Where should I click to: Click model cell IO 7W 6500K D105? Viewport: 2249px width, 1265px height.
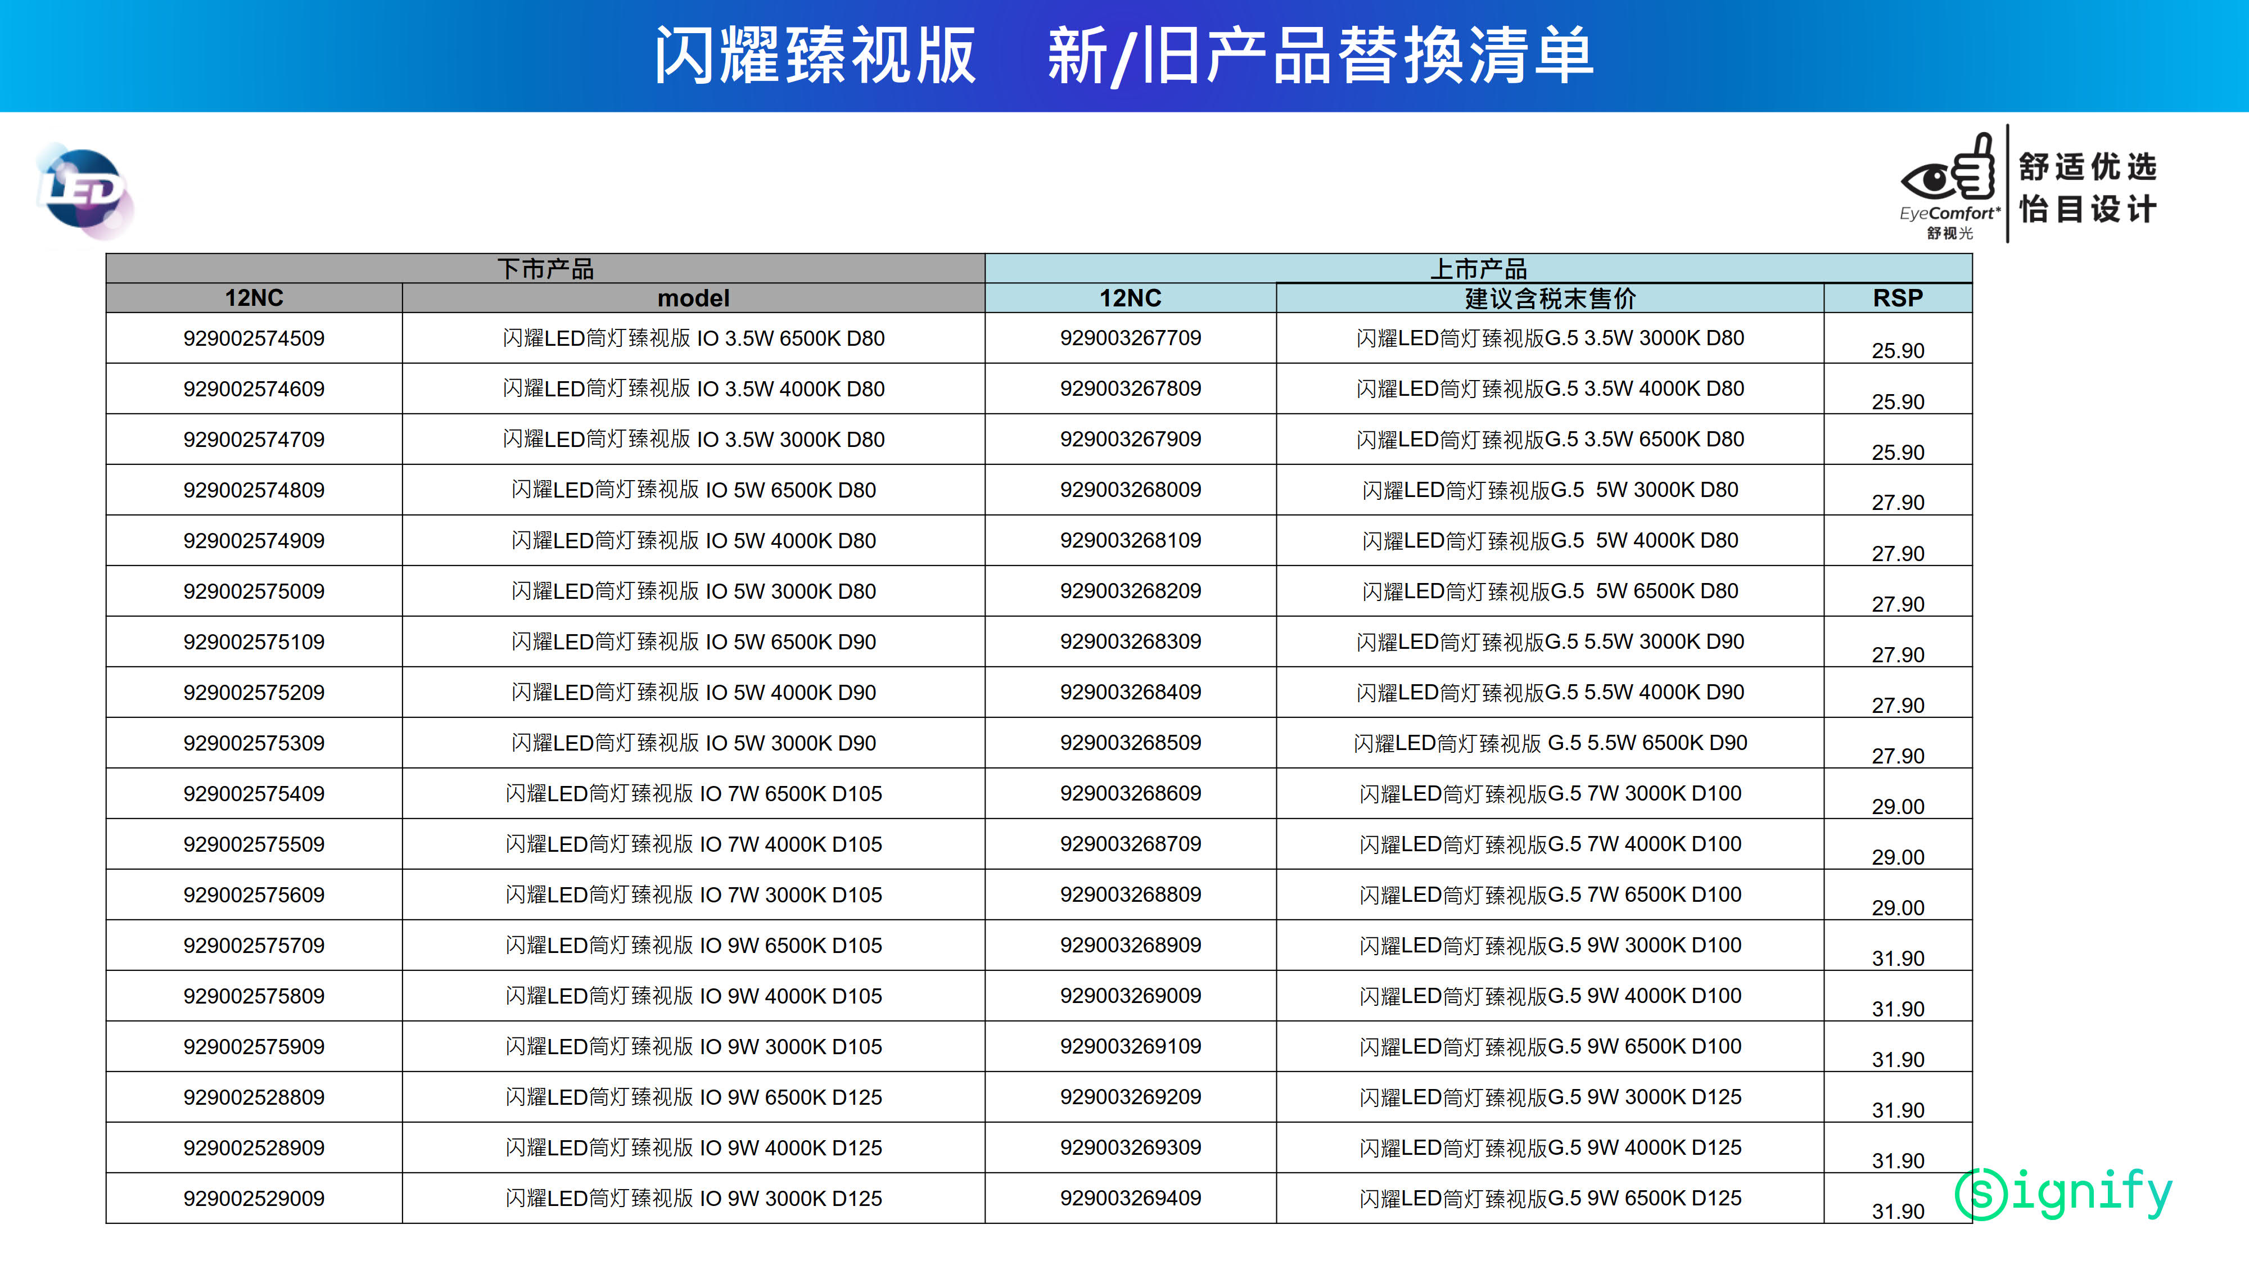(693, 794)
